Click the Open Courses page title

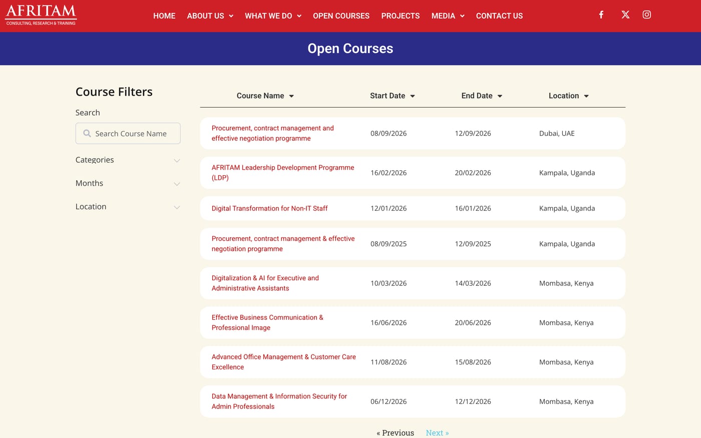click(350, 49)
